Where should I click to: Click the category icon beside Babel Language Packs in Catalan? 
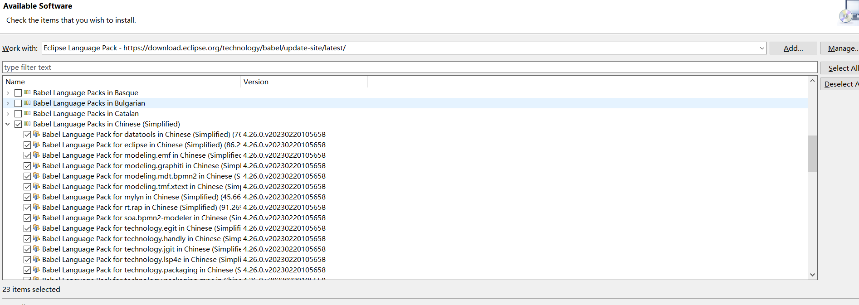pos(27,113)
